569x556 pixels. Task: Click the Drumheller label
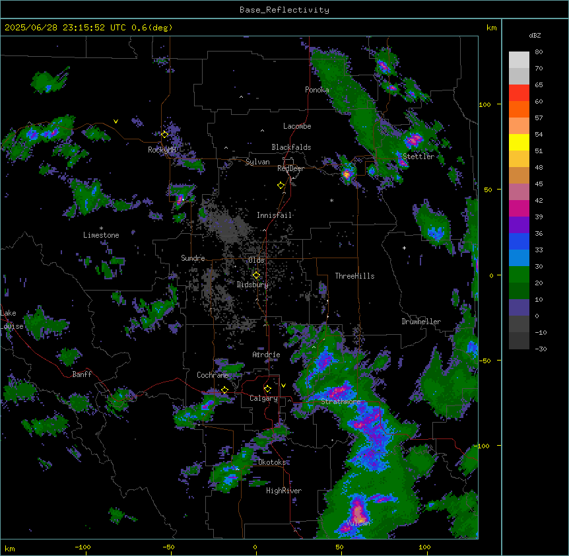(x=421, y=322)
